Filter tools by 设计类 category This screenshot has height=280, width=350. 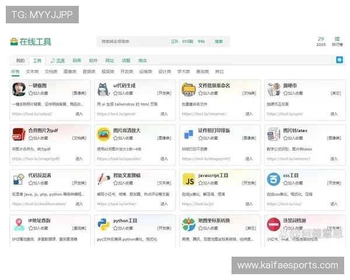point(164,71)
